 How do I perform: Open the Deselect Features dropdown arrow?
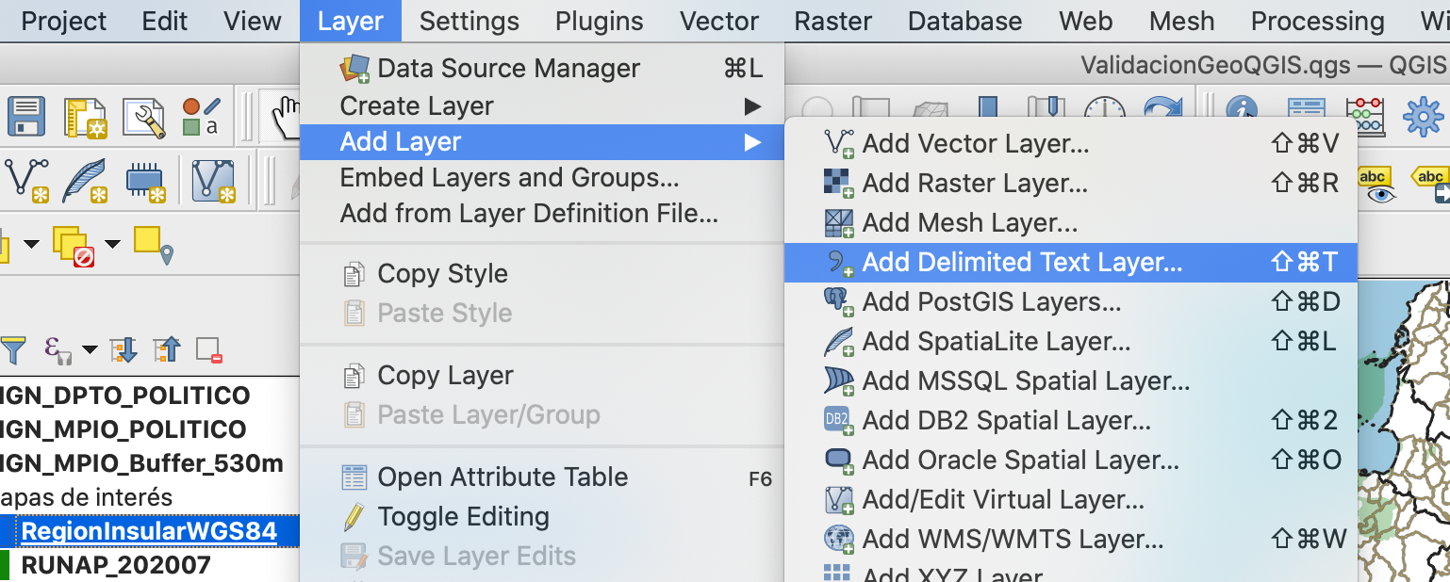click(112, 245)
